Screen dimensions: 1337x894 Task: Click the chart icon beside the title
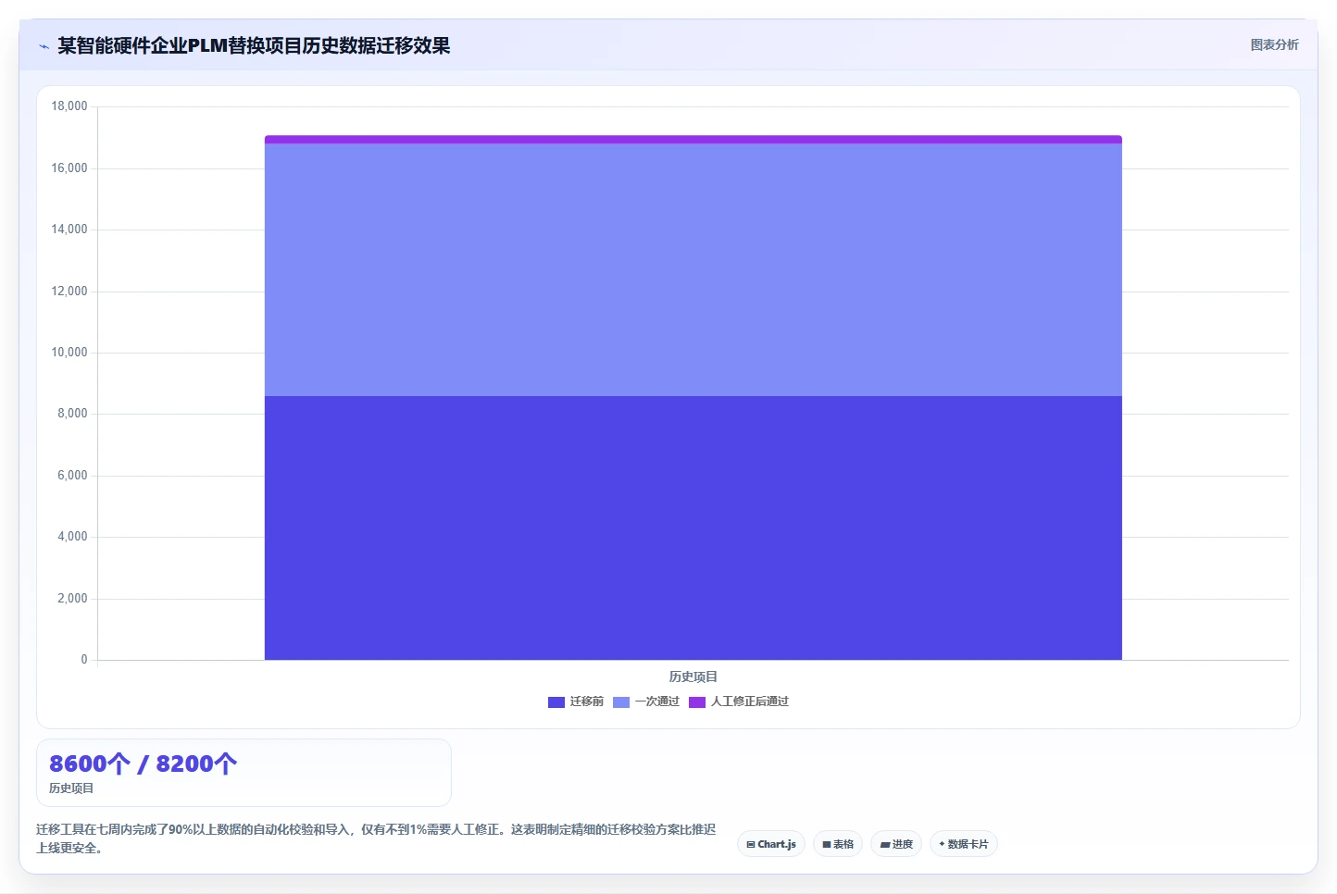(x=44, y=46)
